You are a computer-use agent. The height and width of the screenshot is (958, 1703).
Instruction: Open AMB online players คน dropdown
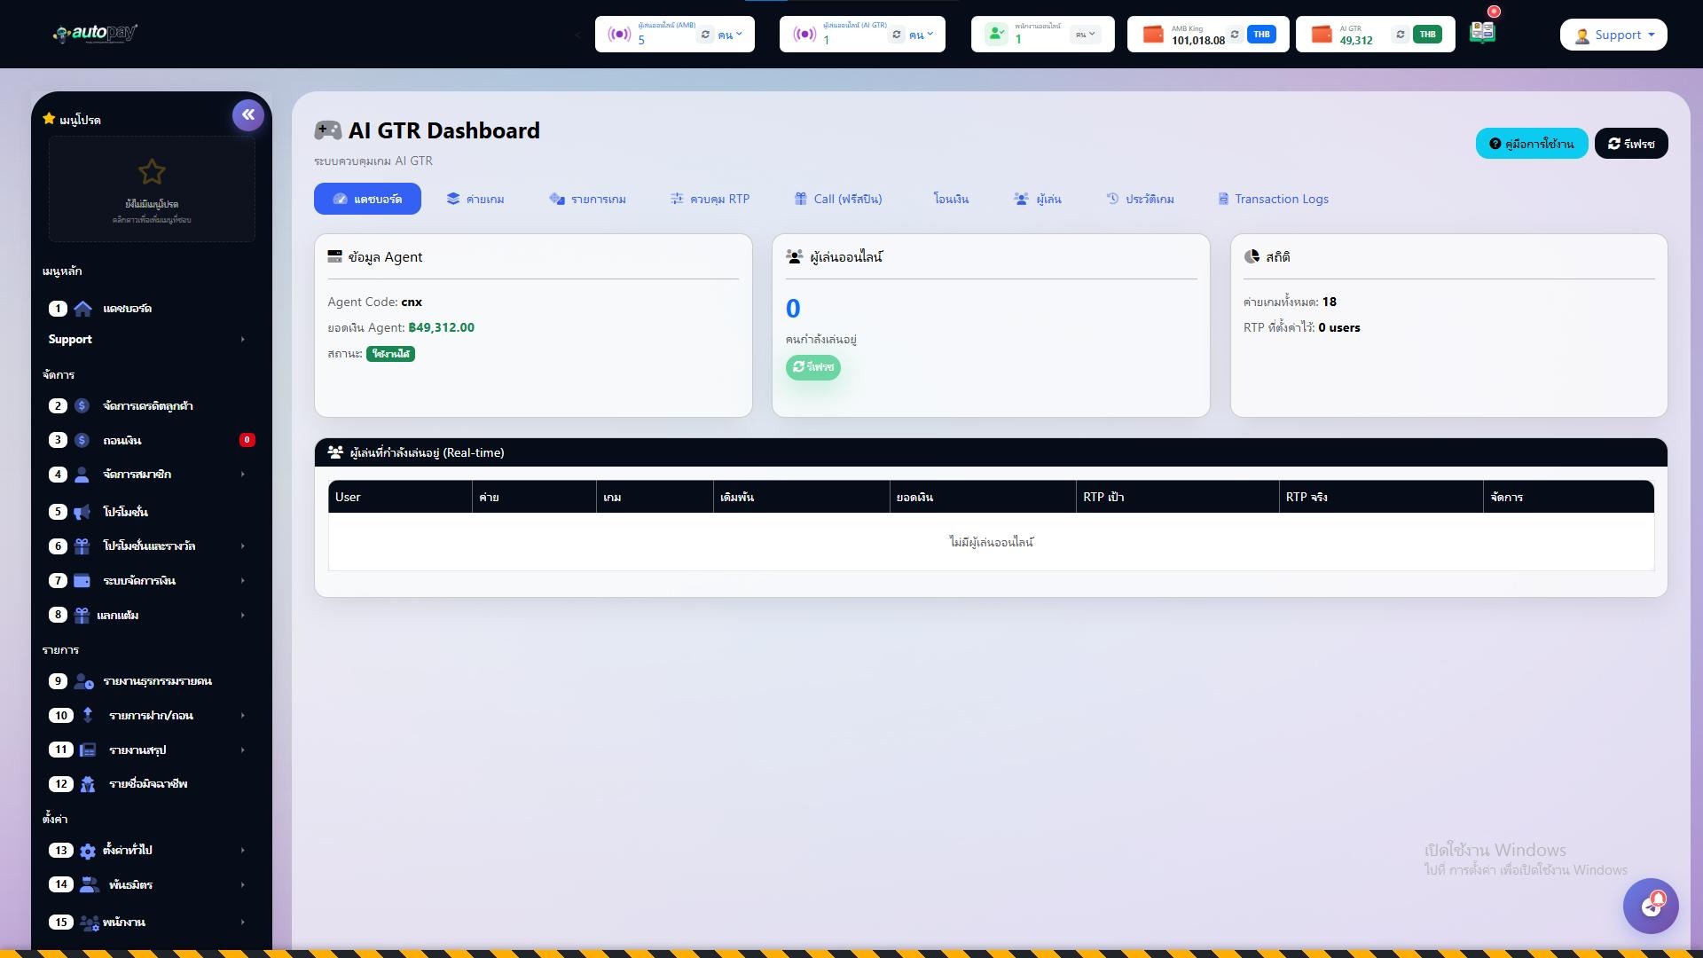[730, 35]
